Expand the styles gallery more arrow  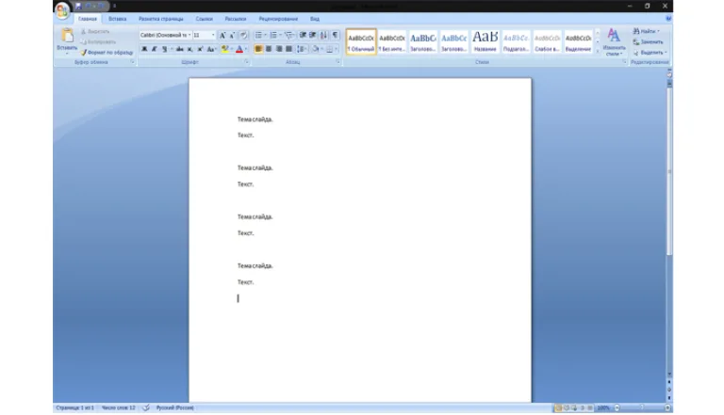click(598, 51)
